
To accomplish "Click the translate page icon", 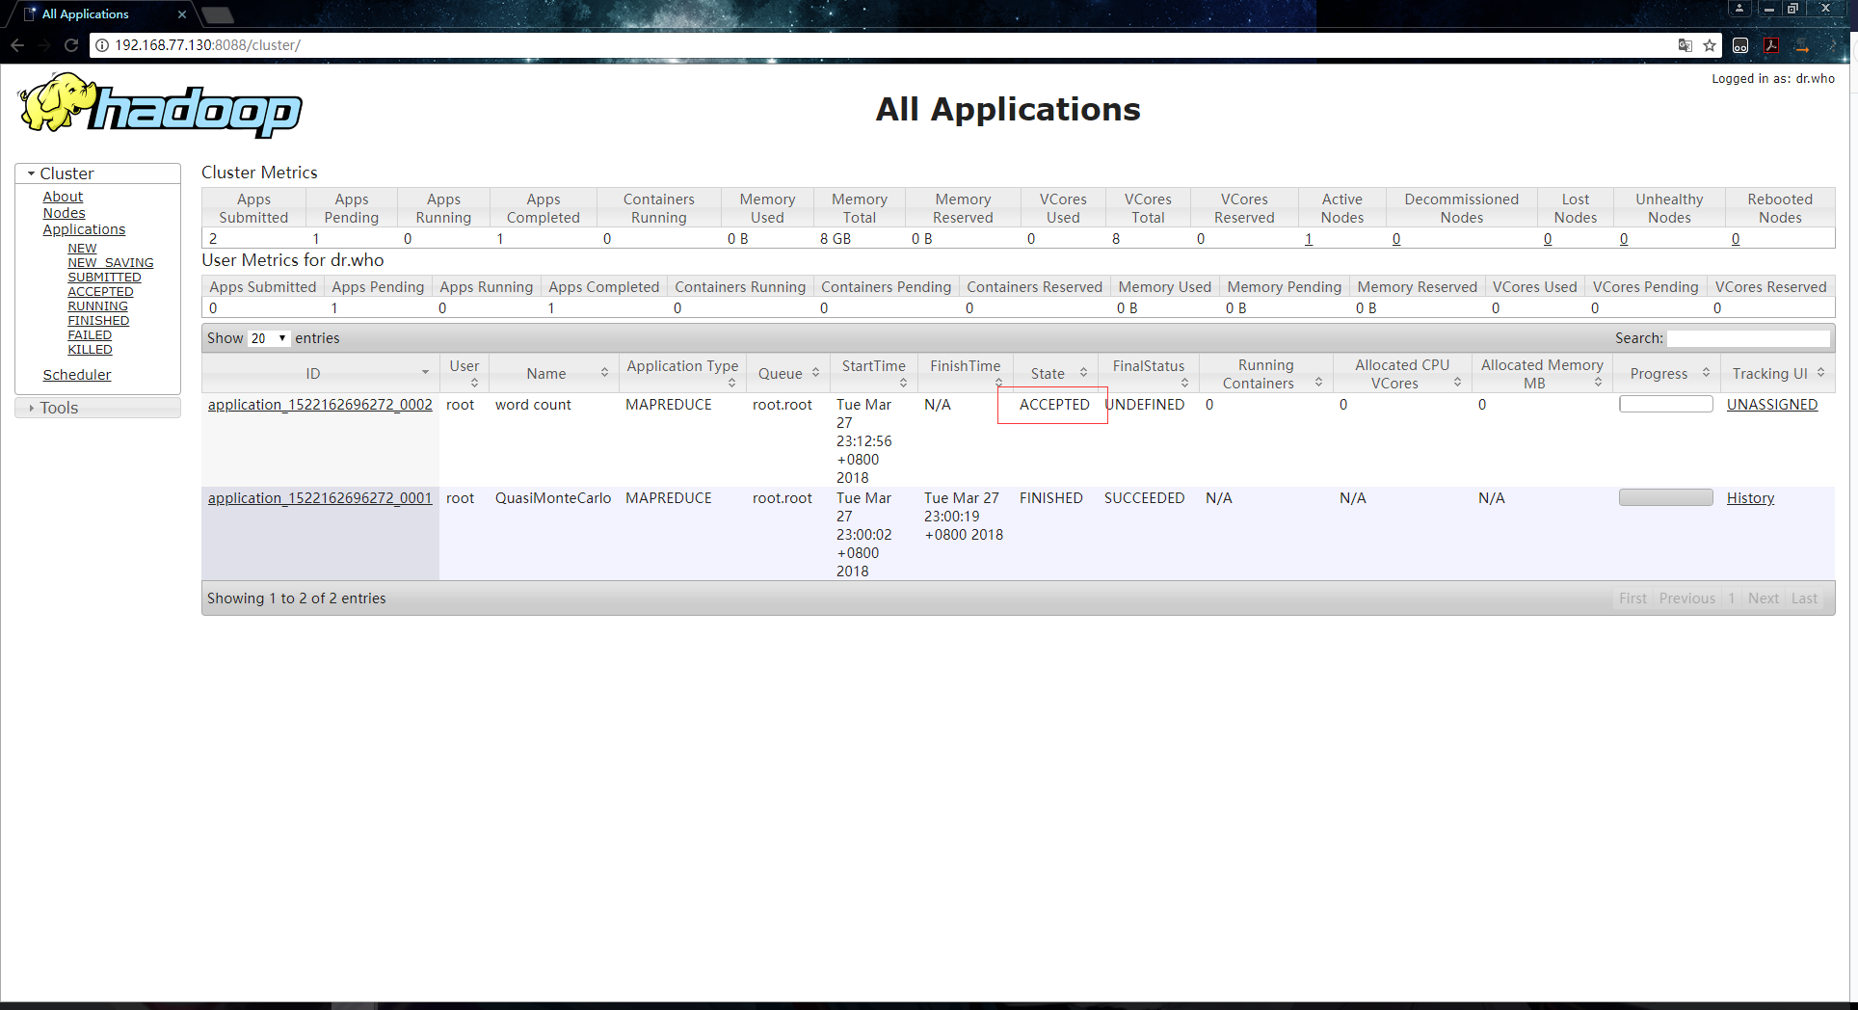I will (x=1685, y=45).
